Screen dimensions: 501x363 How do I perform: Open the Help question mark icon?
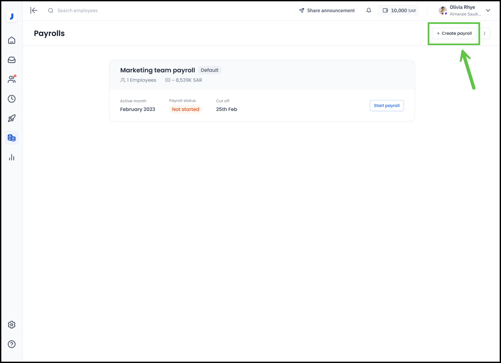tap(12, 344)
